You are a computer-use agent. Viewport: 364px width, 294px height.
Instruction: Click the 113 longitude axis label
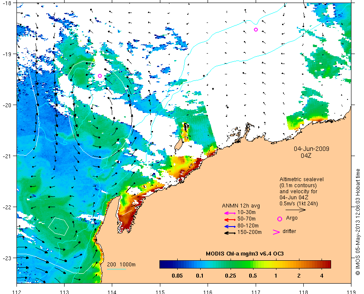click(x=64, y=292)
